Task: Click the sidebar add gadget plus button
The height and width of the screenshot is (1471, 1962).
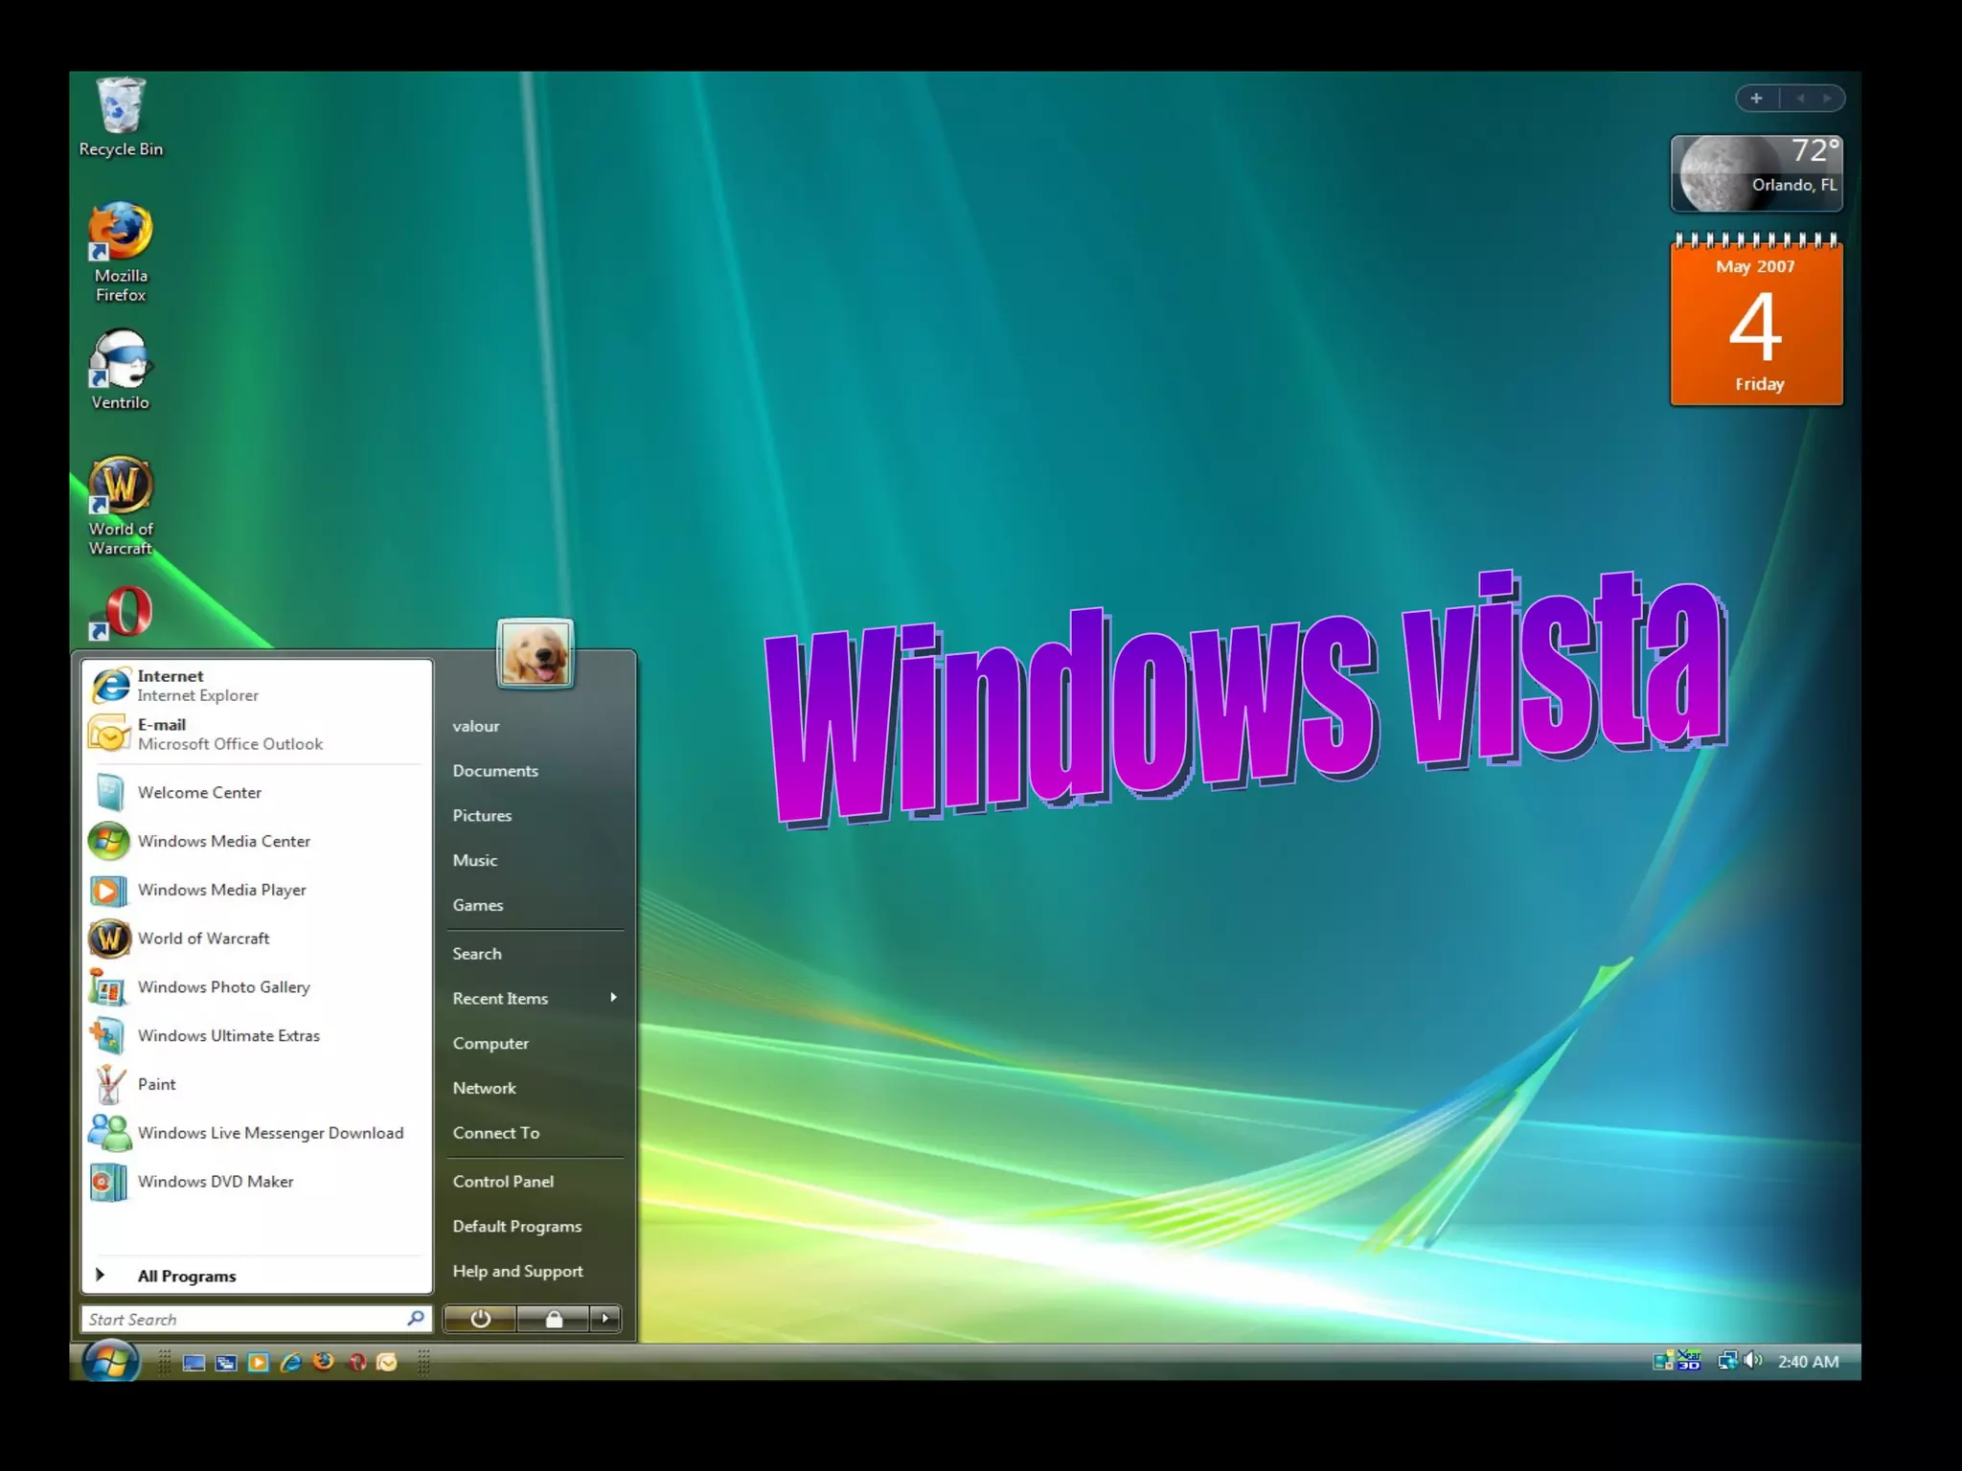Action: (1756, 98)
